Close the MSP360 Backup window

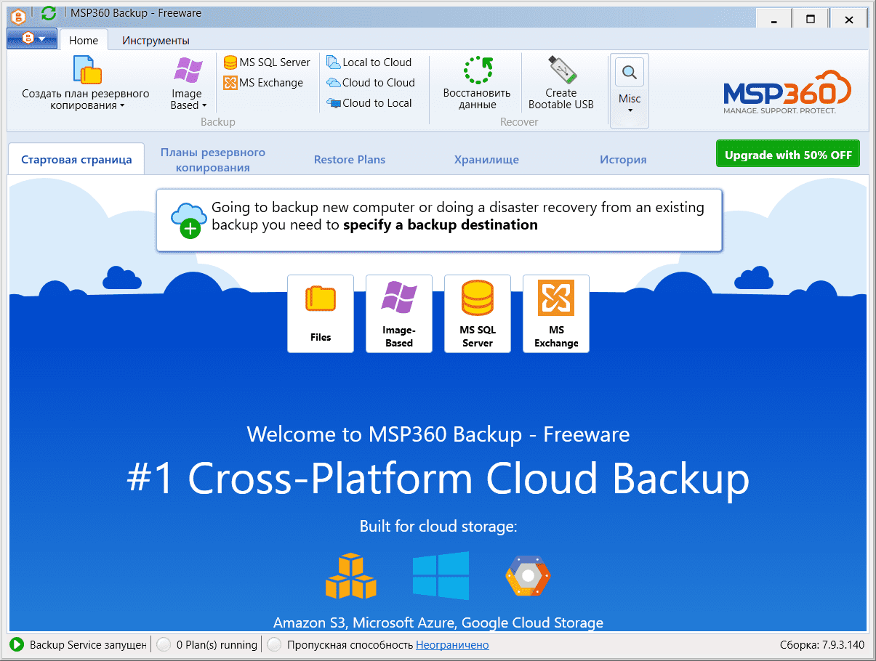848,19
